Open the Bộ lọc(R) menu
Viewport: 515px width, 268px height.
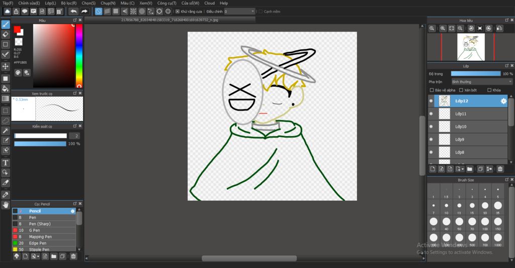68,3
